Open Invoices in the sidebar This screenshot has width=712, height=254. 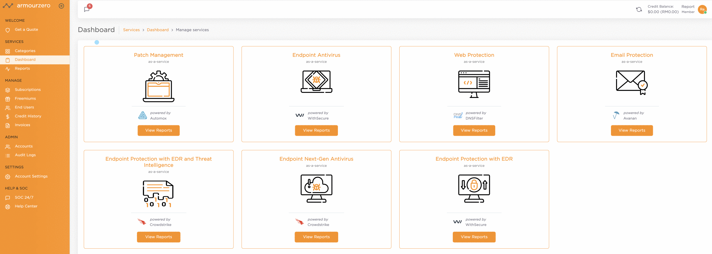pyautogui.click(x=35, y=125)
